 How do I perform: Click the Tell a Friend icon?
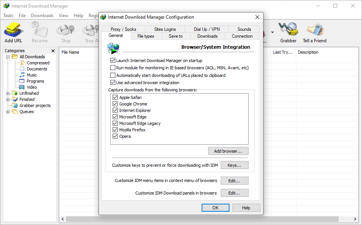tap(315, 29)
